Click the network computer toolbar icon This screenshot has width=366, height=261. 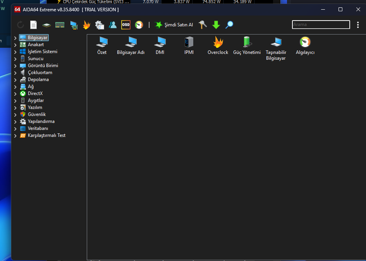(74, 25)
